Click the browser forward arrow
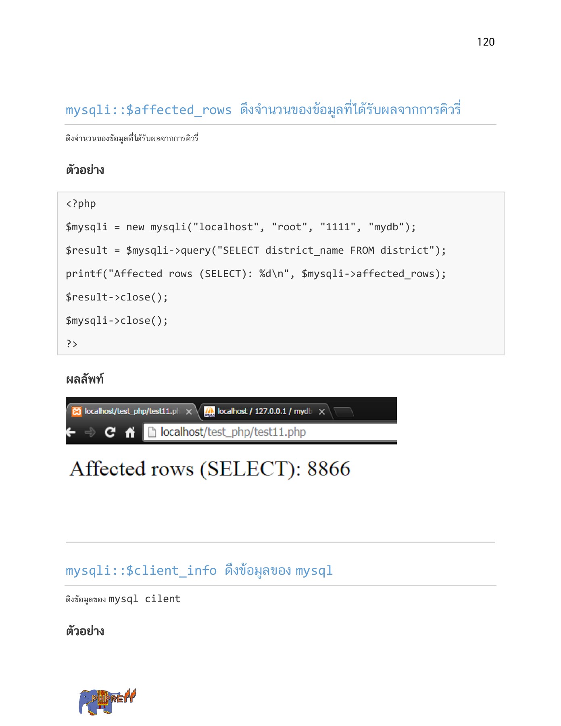561x726 pixels. point(90,432)
